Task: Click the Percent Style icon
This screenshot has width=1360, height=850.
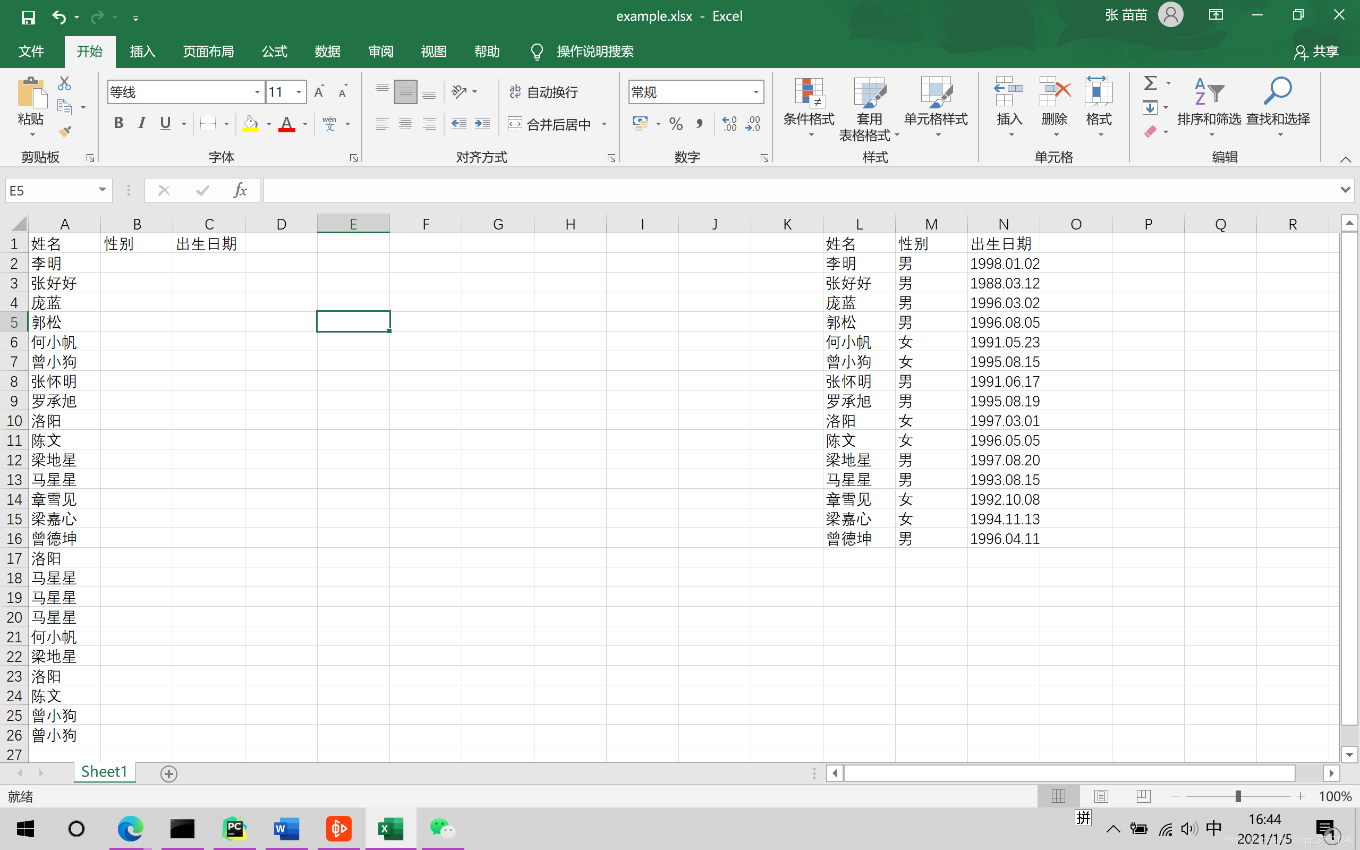Action: pos(676,124)
